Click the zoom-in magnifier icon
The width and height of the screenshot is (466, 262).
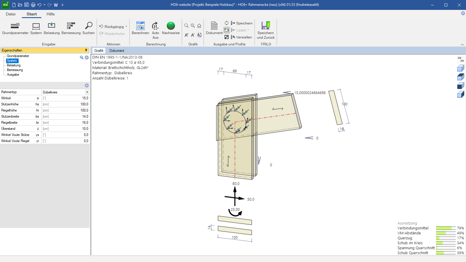(x=193, y=26)
